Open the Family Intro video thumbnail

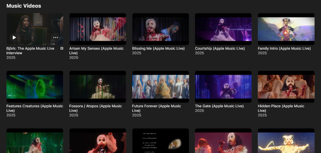[286, 29]
